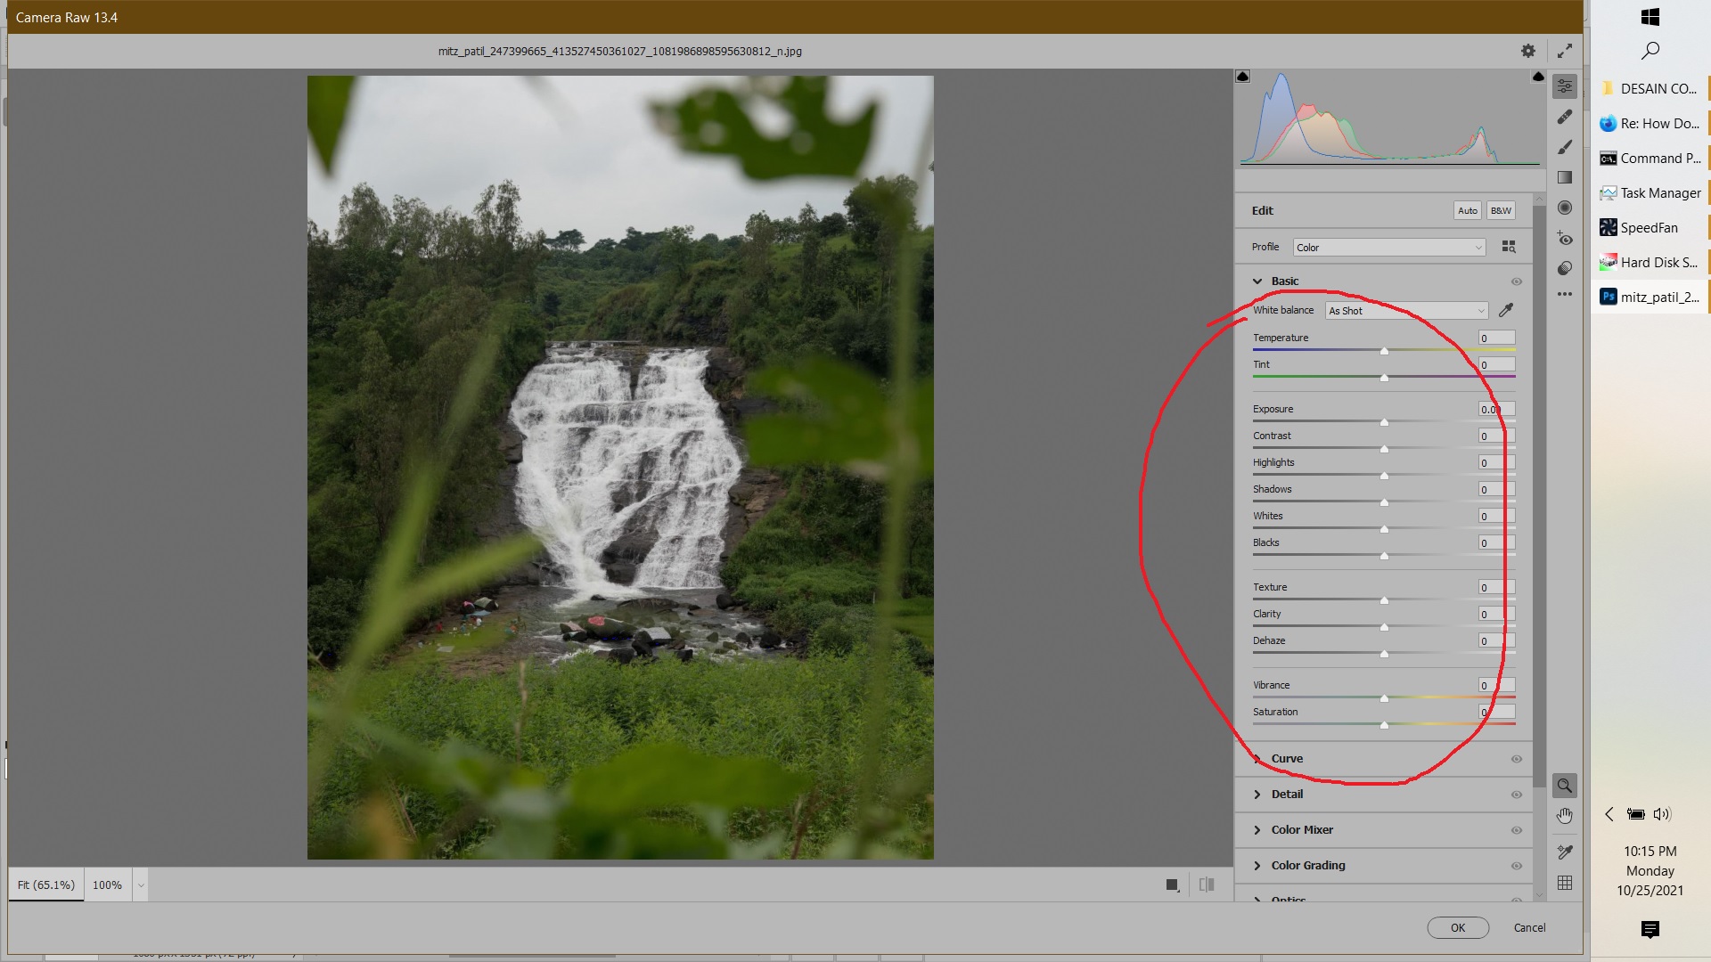Toggle visibility of the Basic panel adjustments

click(x=1516, y=281)
